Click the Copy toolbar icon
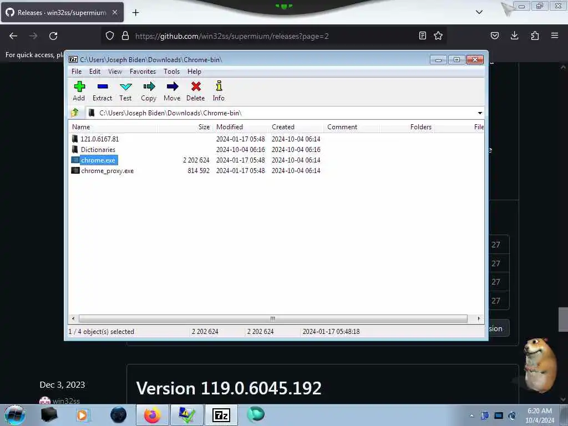This screenshot has width=568, height=426. (149, 87)
